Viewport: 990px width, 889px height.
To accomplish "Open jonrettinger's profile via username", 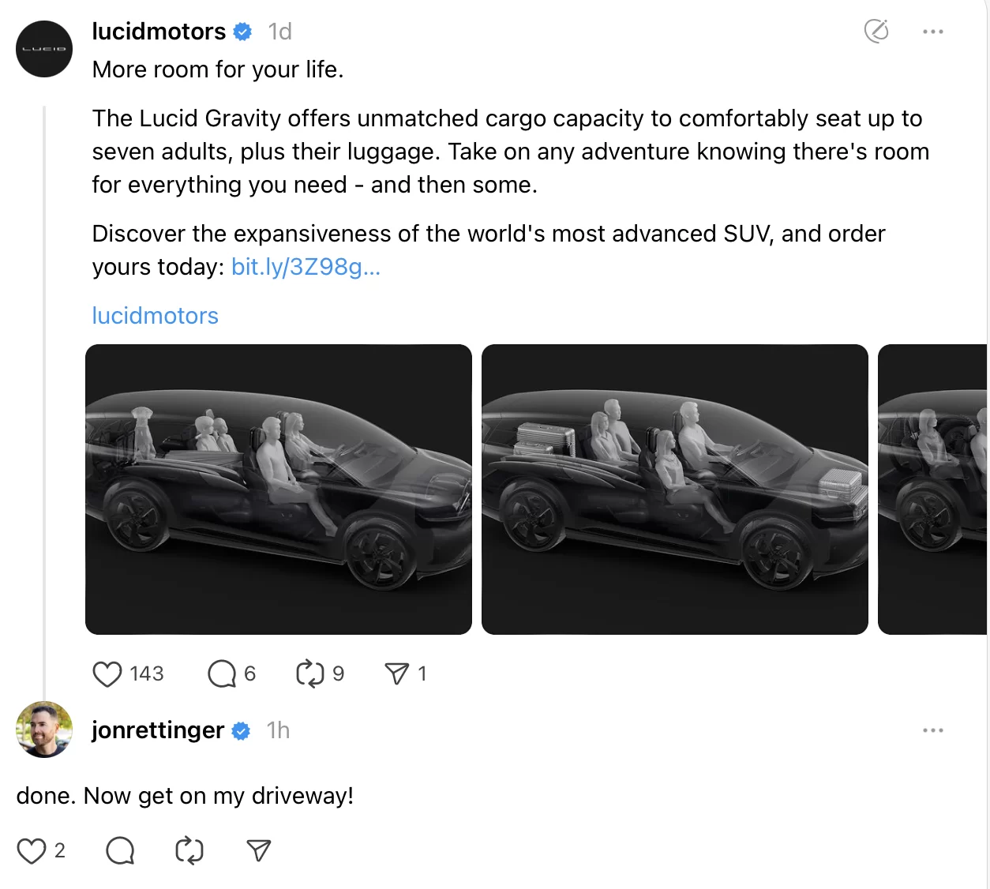I will 158,730.
